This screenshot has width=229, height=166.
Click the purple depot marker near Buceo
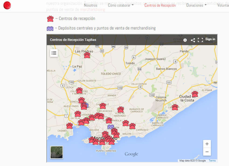point(110,127)
